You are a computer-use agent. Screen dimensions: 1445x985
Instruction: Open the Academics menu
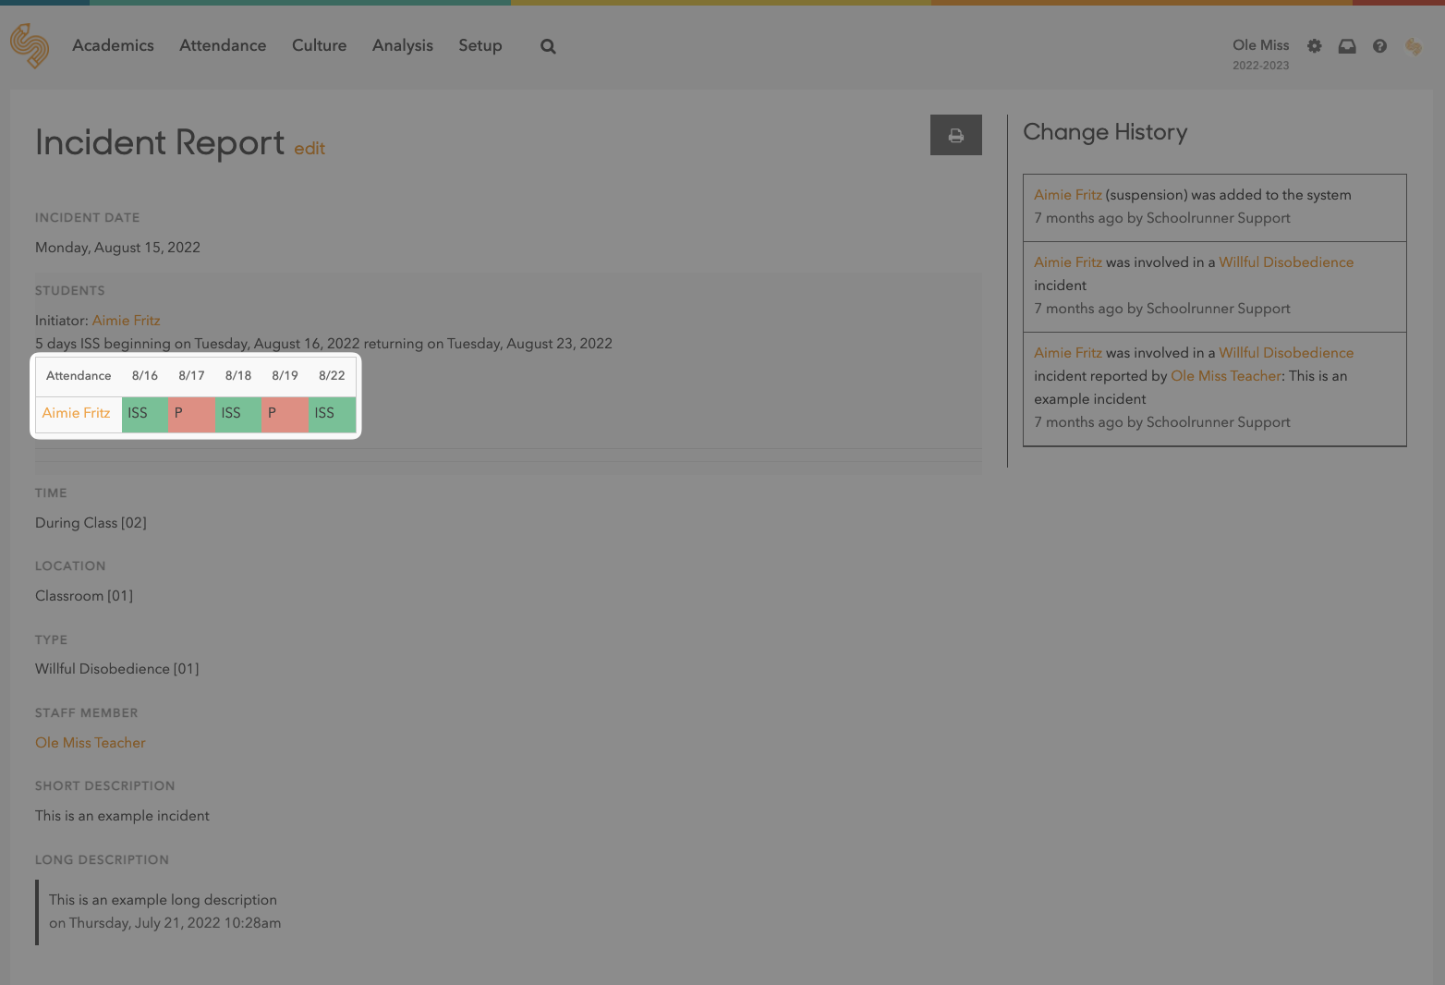click(113, 45)
